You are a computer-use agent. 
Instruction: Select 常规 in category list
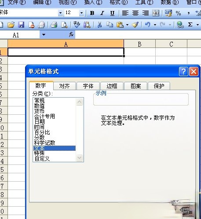click(x=39, y=101)
